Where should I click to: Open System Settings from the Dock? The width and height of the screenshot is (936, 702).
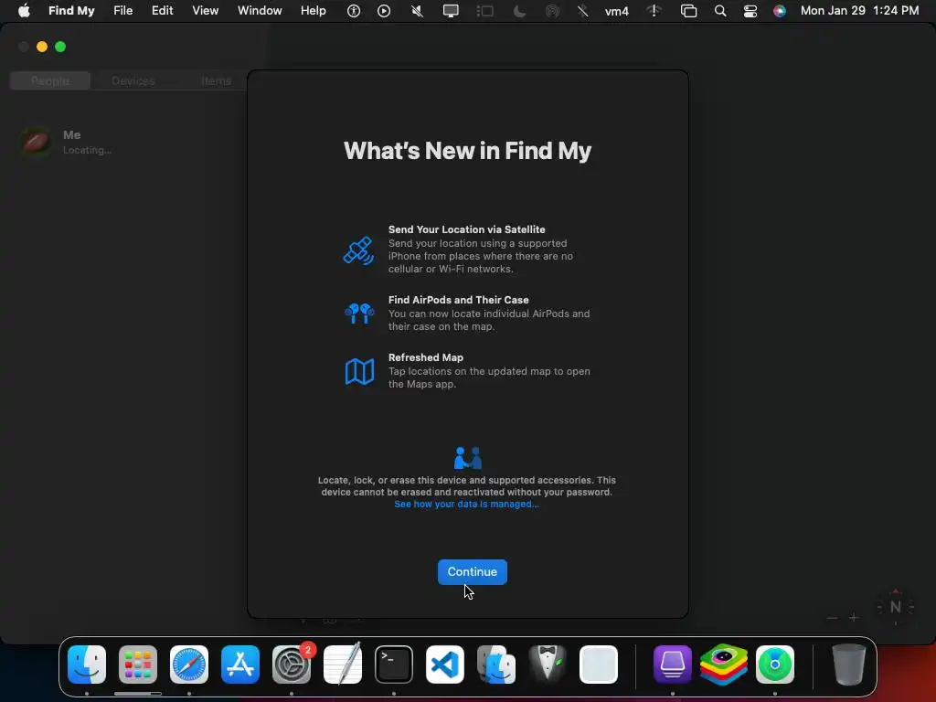click(x=292, y=665)
